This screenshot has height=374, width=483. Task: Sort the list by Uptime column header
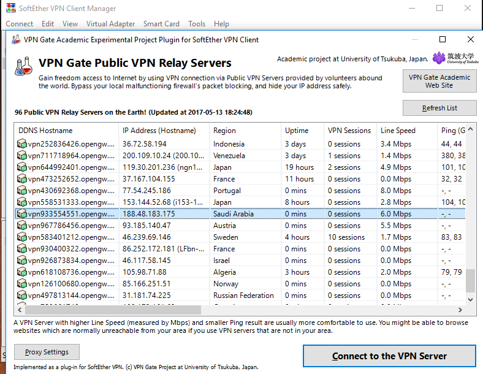click(x=298, y=131)
